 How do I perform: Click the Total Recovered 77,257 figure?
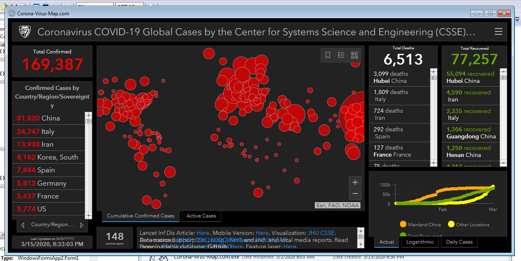pos(475,60)
